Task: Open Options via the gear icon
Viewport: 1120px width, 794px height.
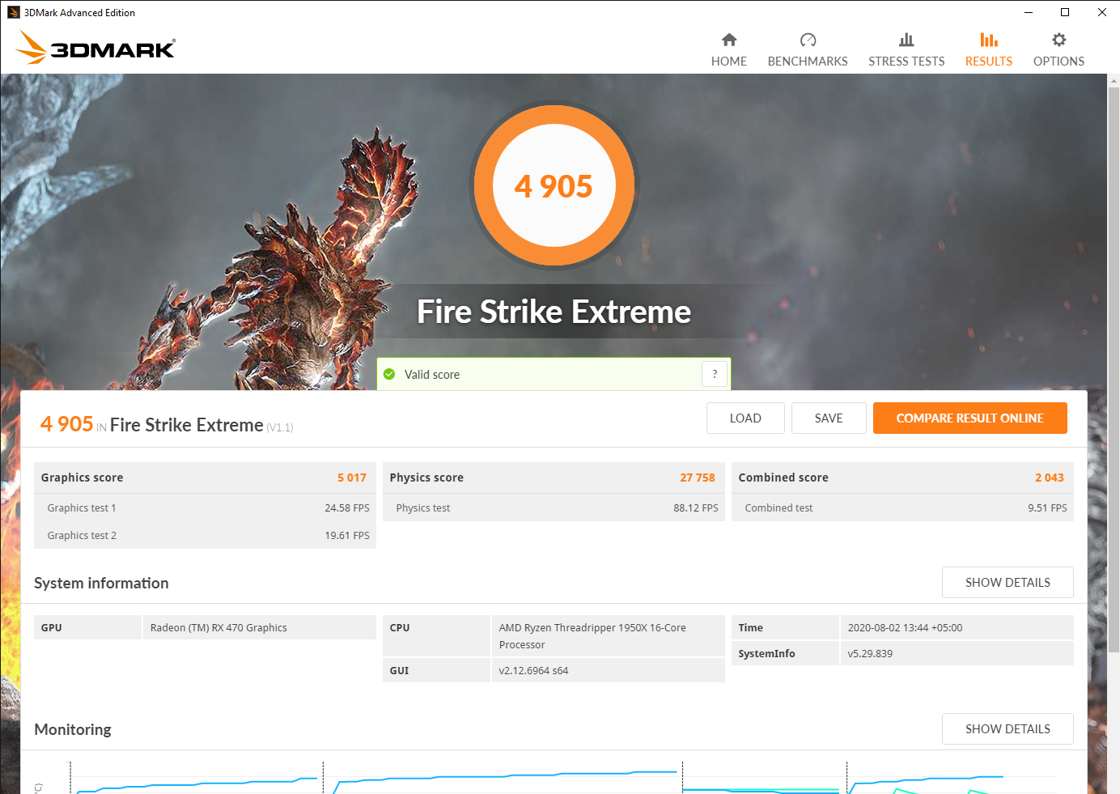Action: click(x=1058, y=40)
